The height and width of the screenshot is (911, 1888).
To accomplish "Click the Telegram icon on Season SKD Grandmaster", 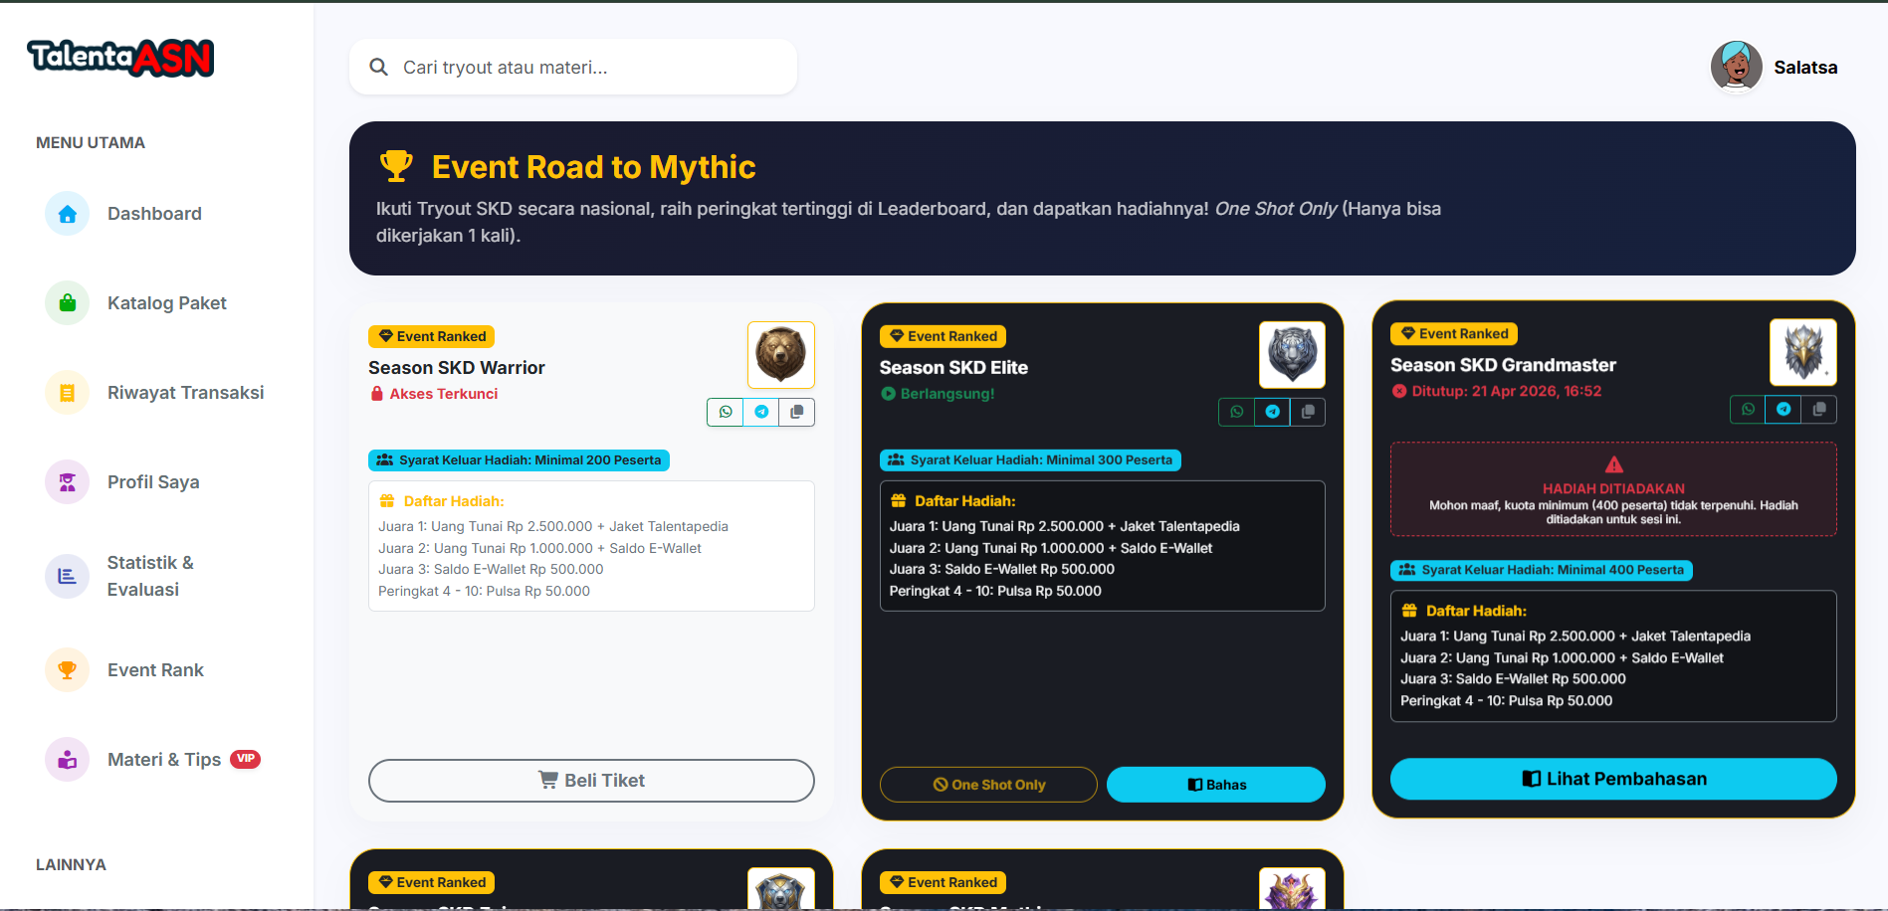I will point(1783,409).
